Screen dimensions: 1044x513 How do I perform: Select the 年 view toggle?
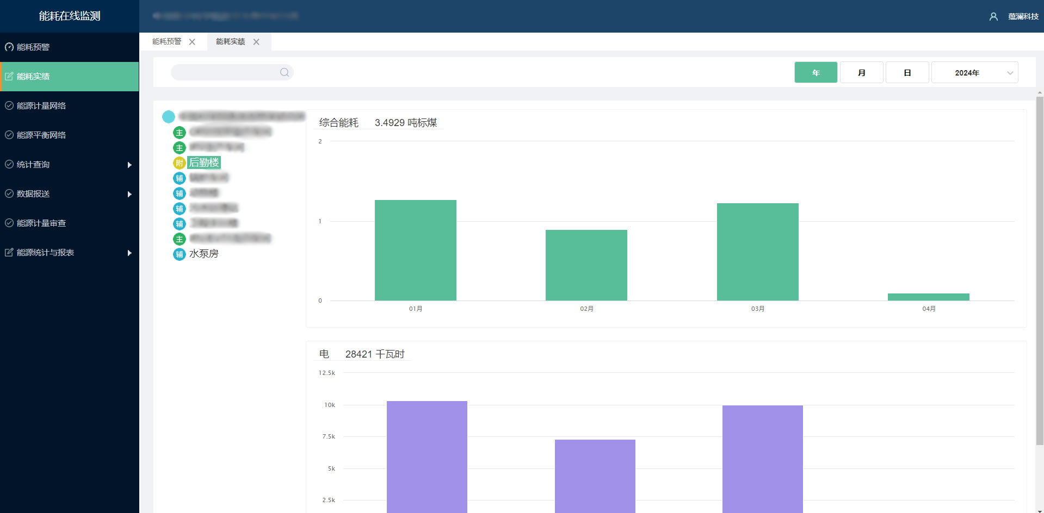pyautogui.click(x=816, y=72)
